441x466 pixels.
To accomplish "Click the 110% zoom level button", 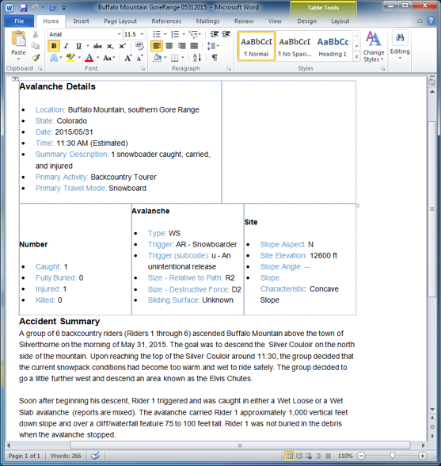I will [344, 456].
